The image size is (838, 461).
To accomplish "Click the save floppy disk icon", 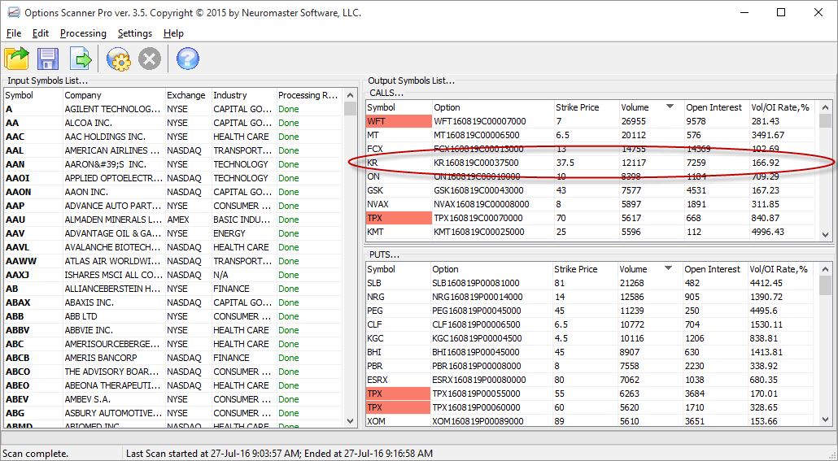I will click(x=47, y=59).
